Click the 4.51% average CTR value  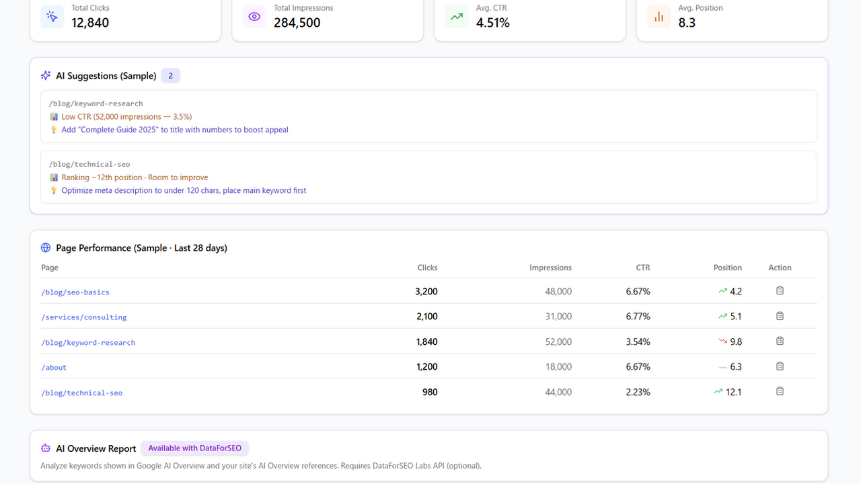pyautogui.click(x=493, y=22)
